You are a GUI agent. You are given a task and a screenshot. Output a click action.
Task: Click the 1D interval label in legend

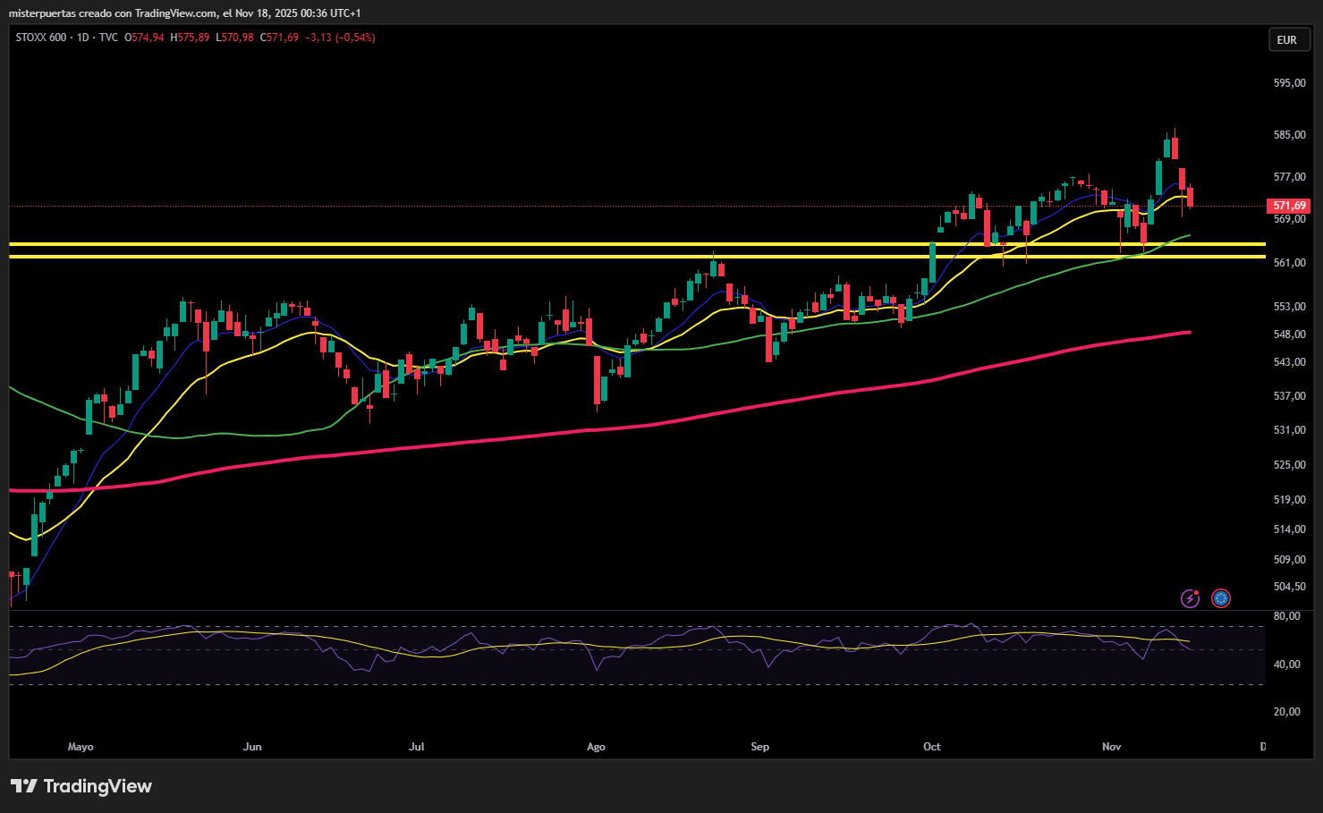[83, 38]
